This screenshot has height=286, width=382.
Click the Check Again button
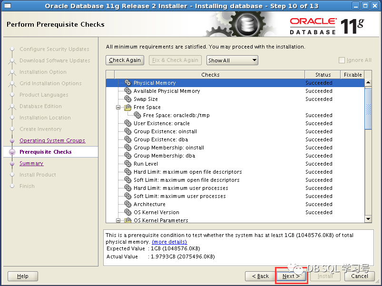click(125, 60)
